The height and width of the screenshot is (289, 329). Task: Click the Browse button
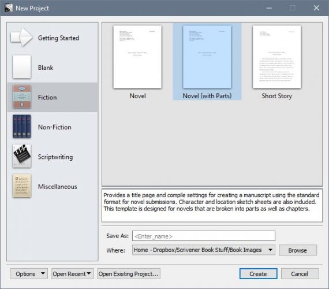point(298,250)
